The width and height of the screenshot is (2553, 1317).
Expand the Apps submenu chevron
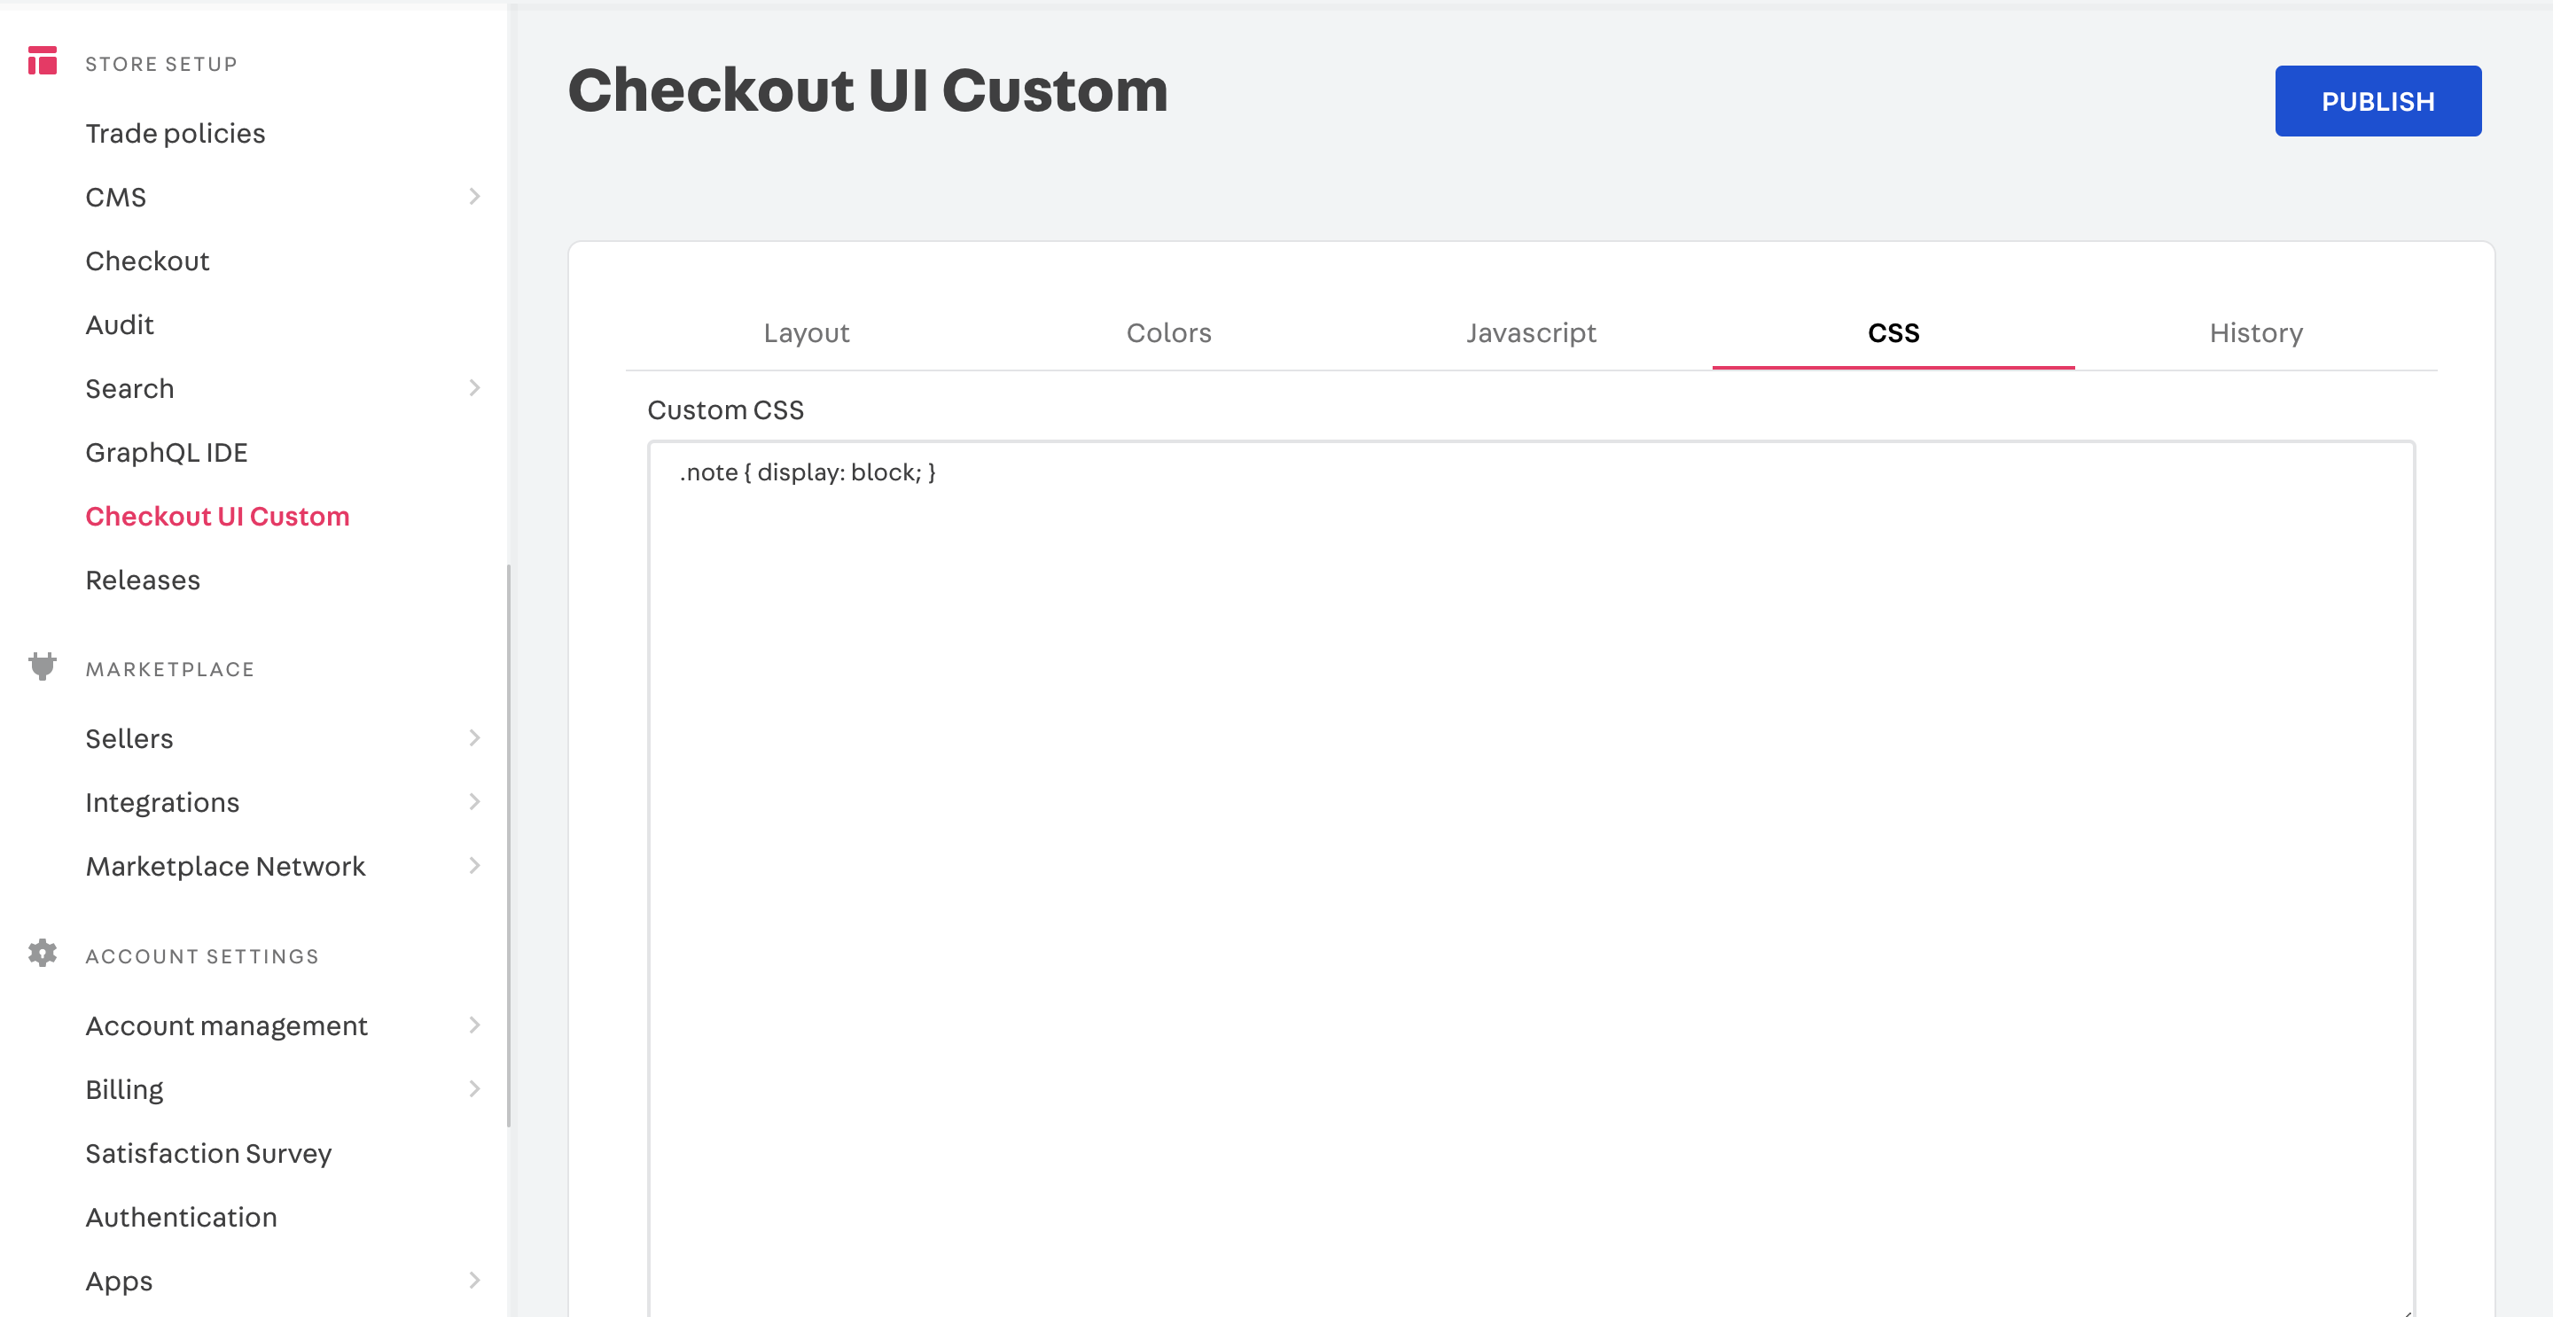tap(473, 1280)
